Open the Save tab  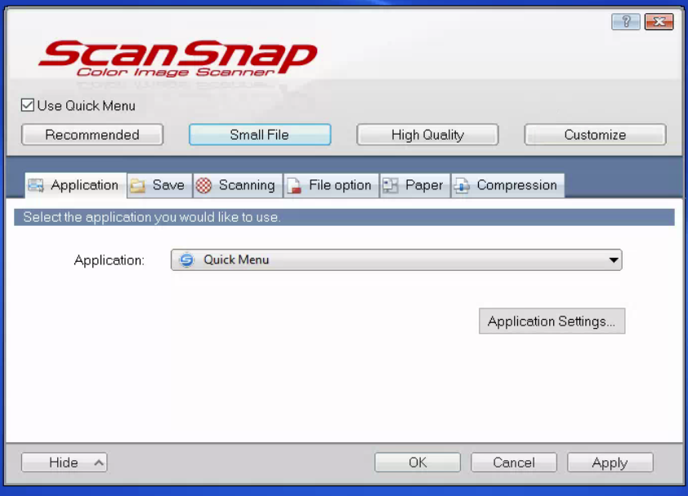(159, 185)
